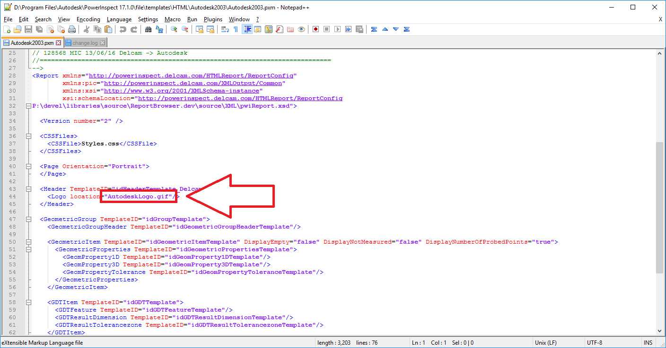666x348 pixels.
Task: Toggle Show All Characters display
Action: tap(236, 29)
